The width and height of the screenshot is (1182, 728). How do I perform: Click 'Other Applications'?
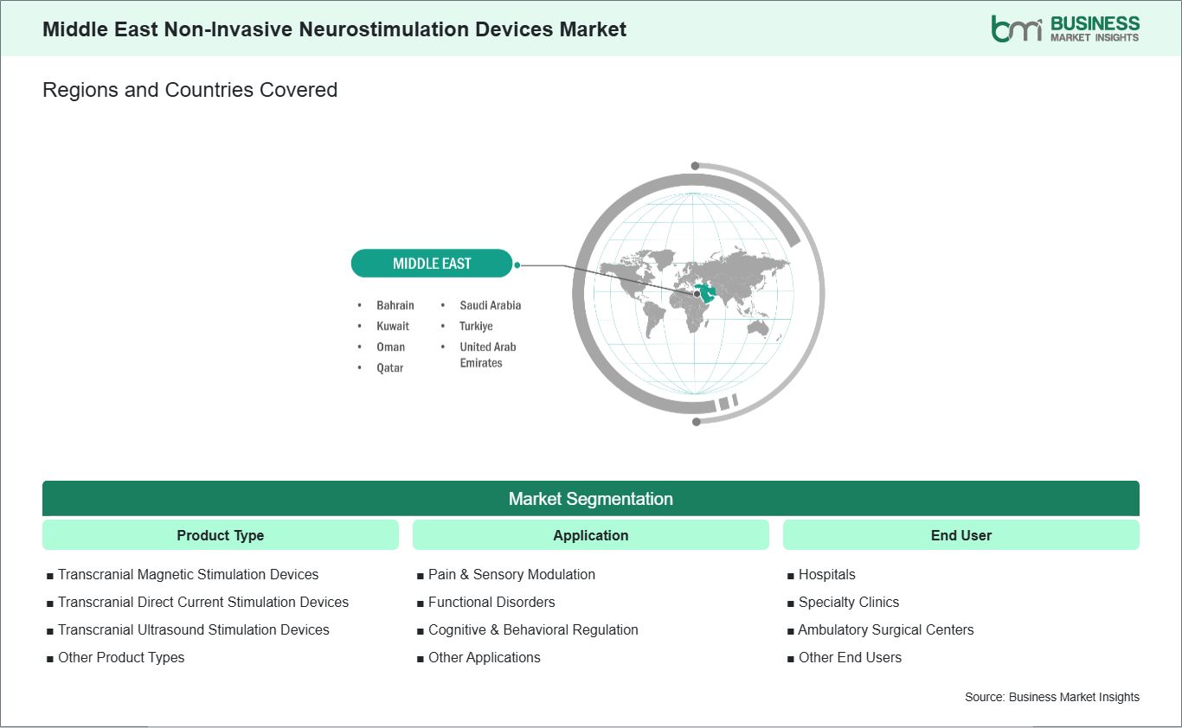[x=485, y=657]
